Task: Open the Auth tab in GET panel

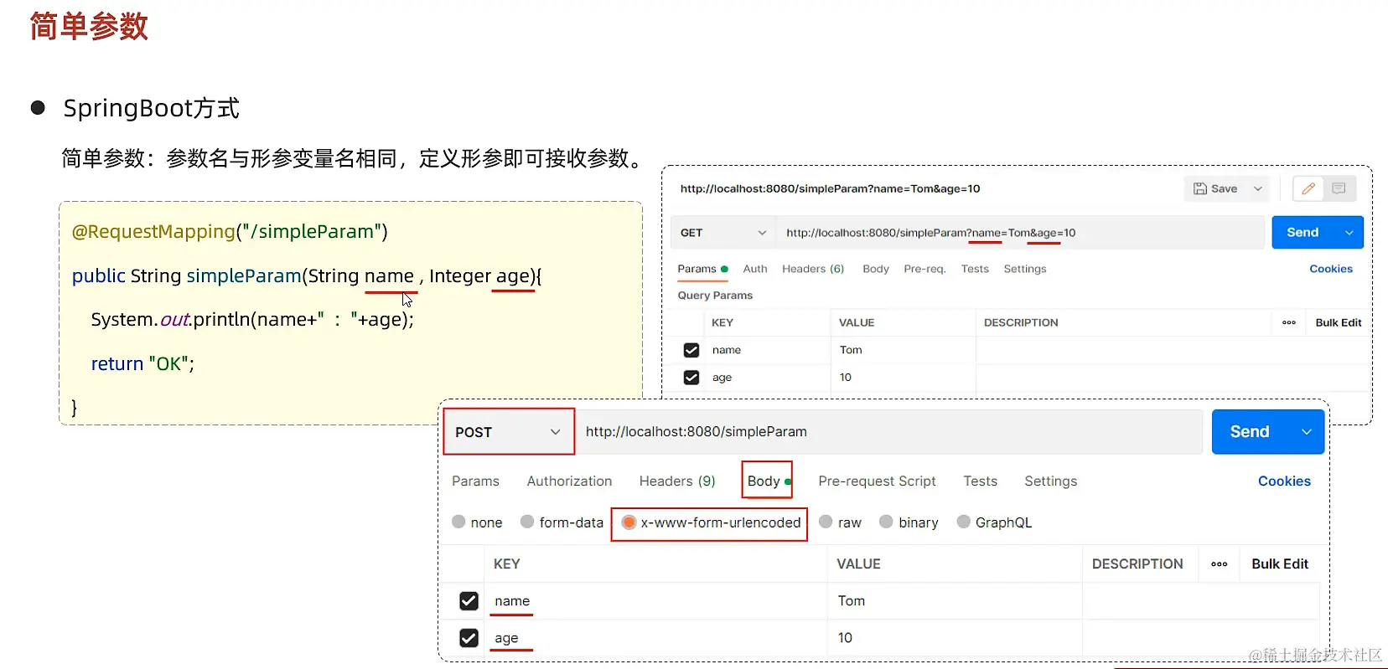Action: pyautogui.click(x=755, y=269)
